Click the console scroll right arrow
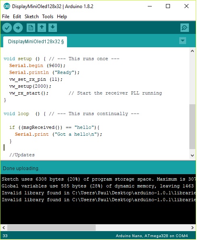 (193, 227)
